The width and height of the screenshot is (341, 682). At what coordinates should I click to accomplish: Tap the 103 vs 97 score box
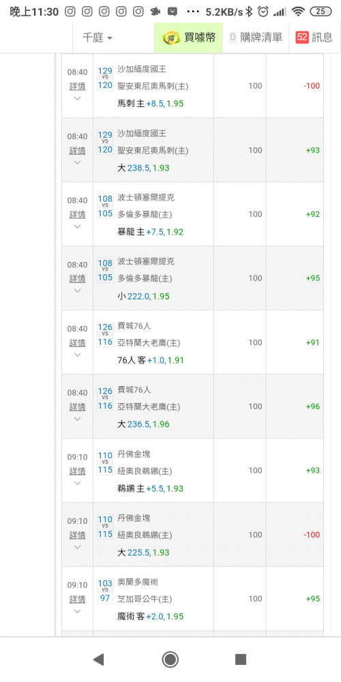105,591
